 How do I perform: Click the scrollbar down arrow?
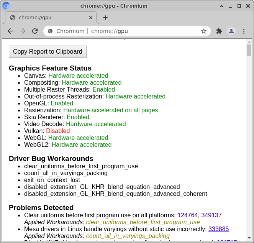(x=249, y=238)
